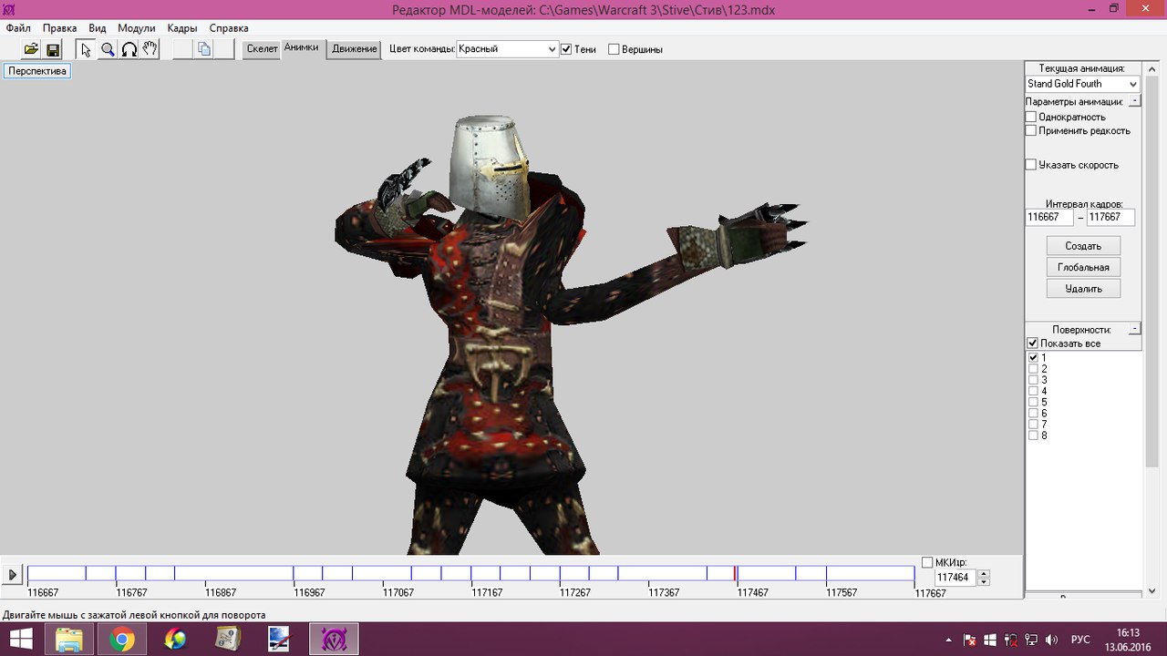Click the red marker on the timeline
The image size is (1167, 656).
click(x=735, y=573)
